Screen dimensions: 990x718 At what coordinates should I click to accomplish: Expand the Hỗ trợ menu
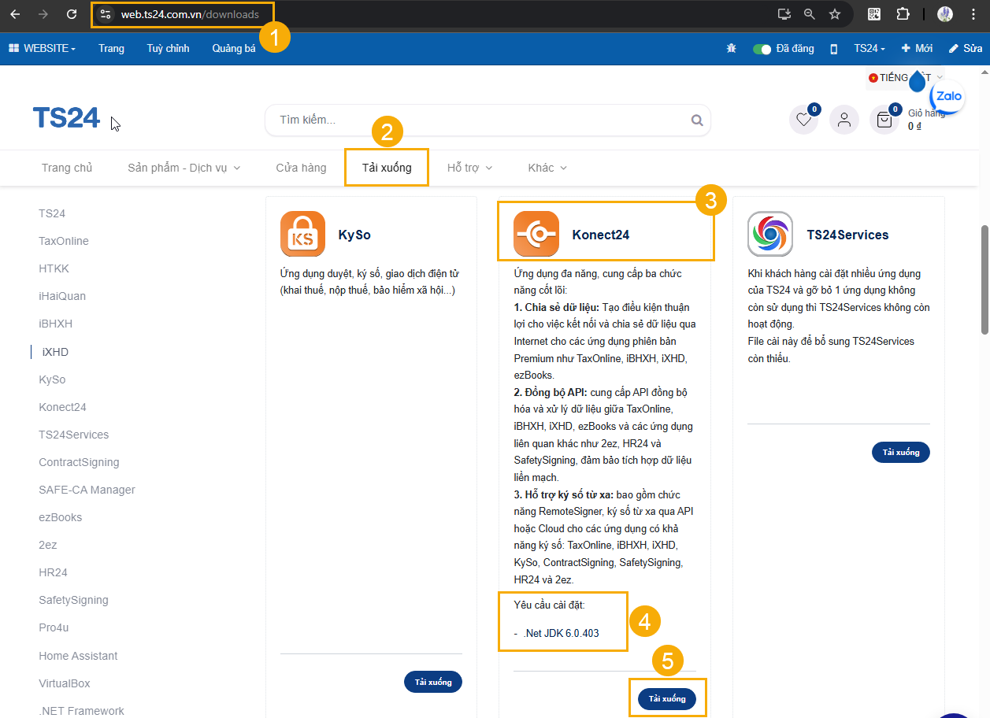469,168
